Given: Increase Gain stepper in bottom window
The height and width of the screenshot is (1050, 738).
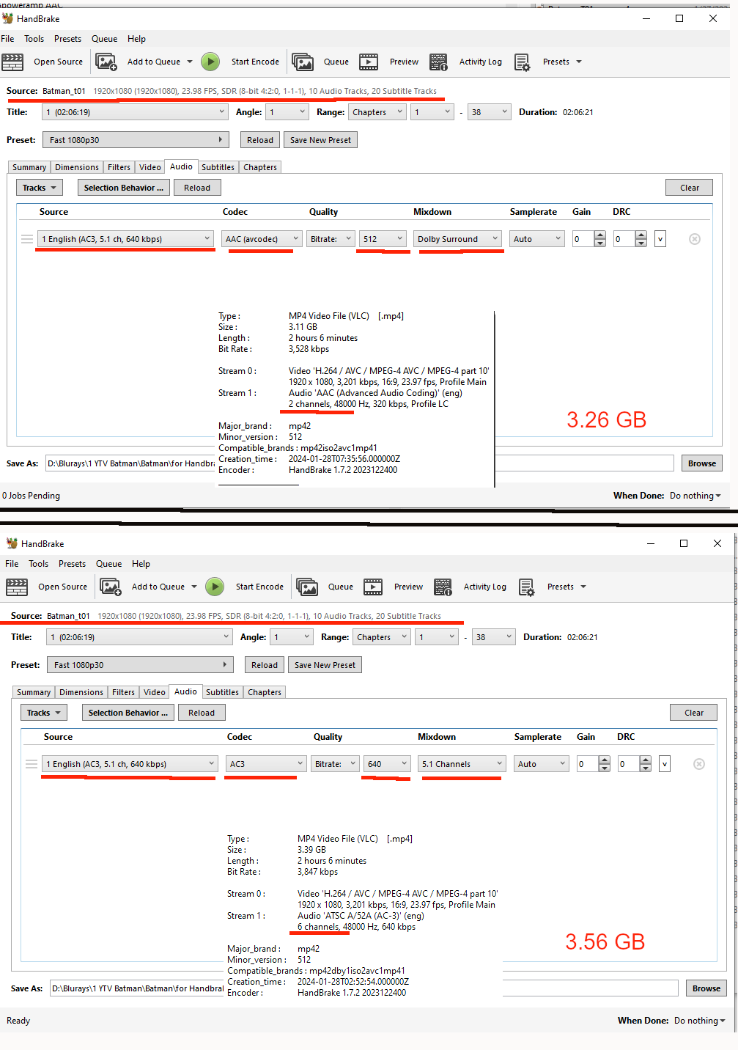Looking at the screenshot, I should pyautogui.click(x=605, y=760).
